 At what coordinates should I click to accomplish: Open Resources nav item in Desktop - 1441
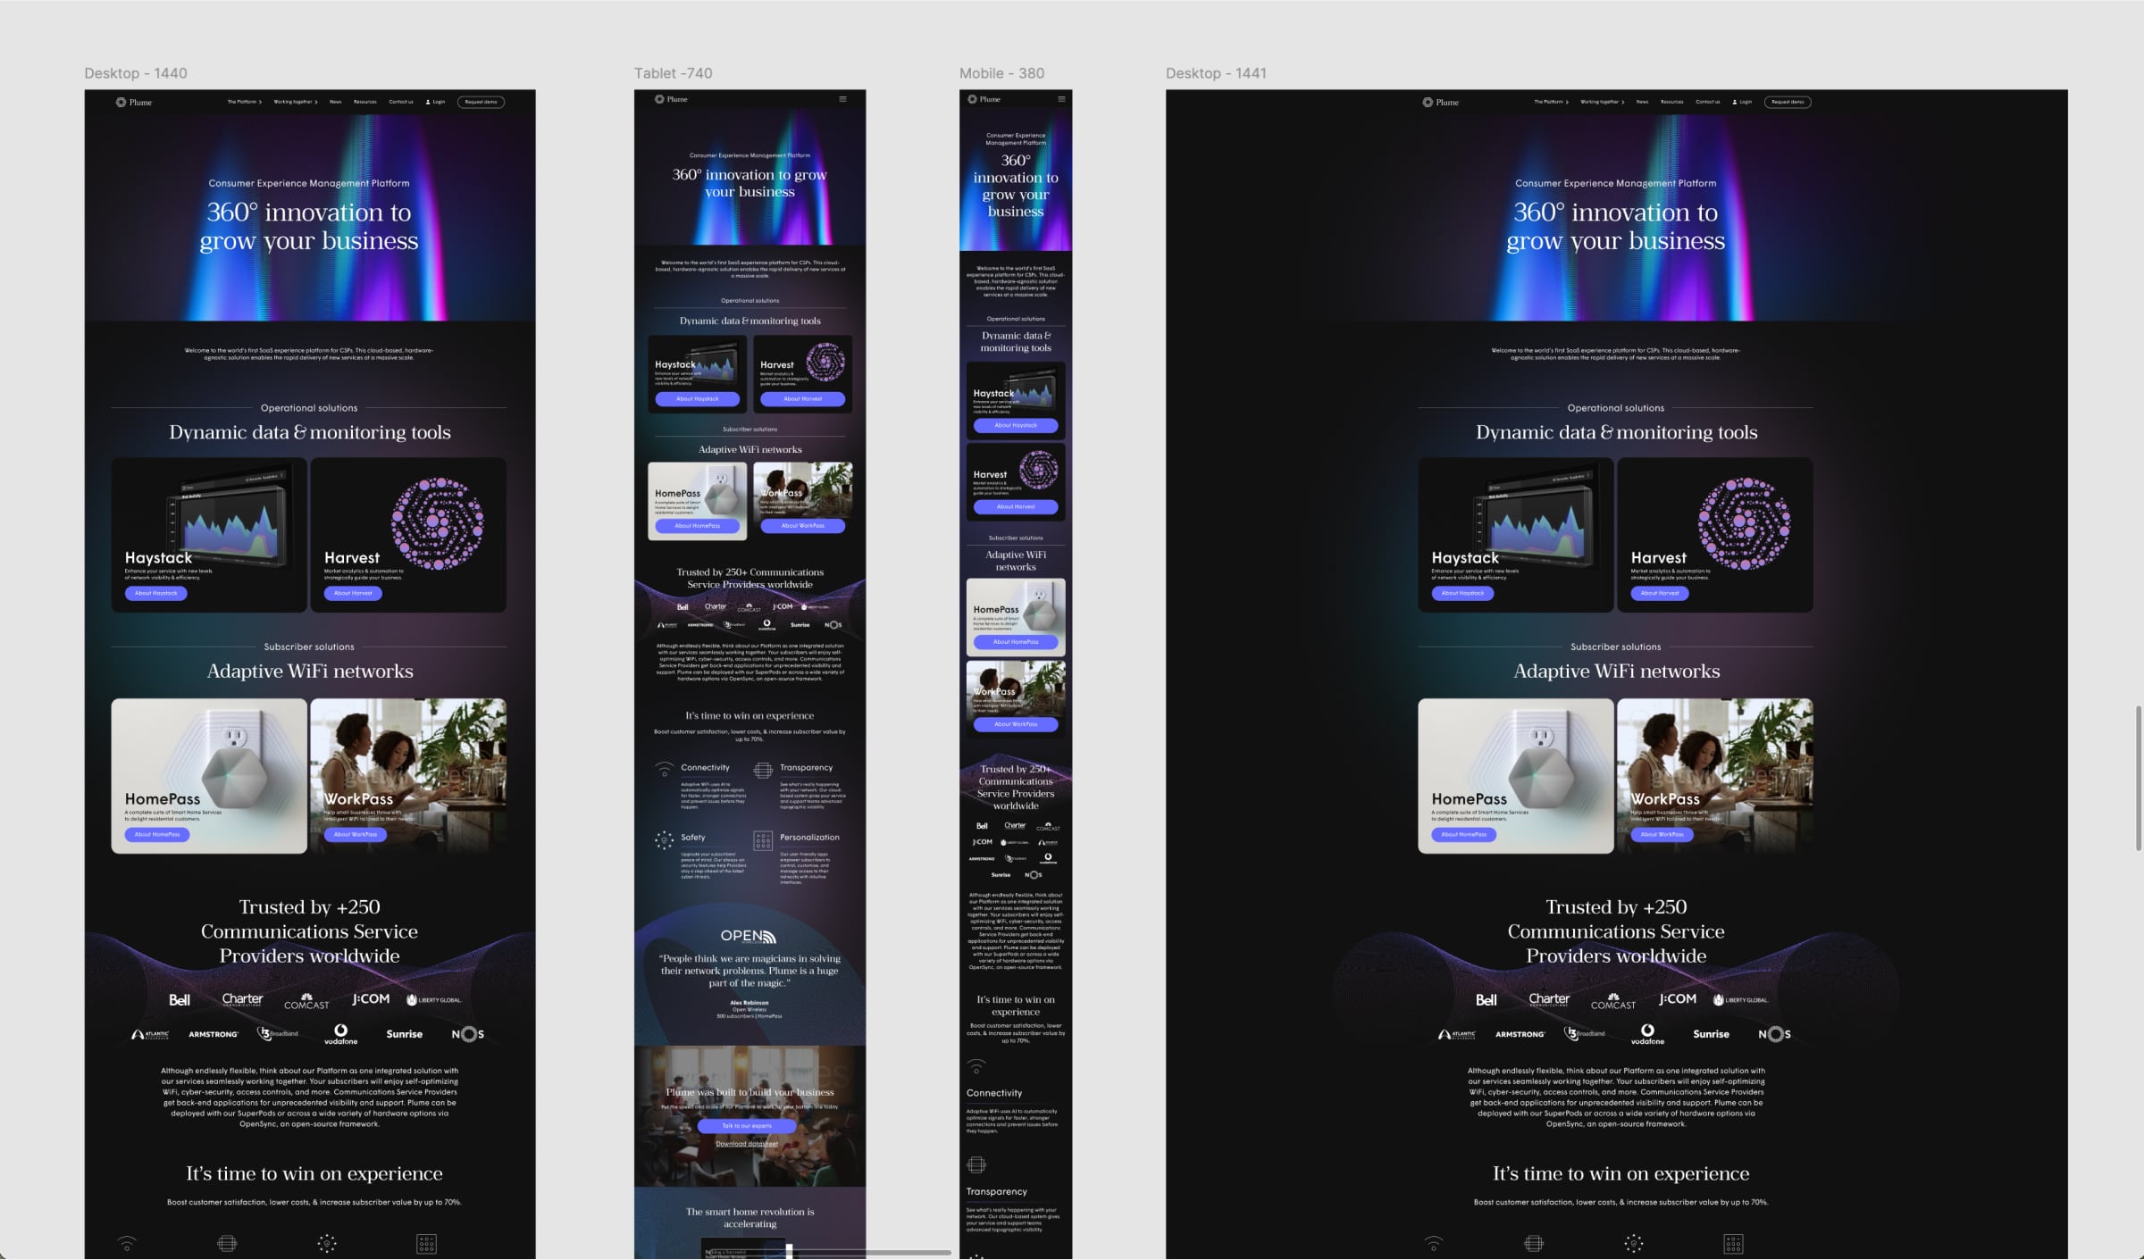1671,102
